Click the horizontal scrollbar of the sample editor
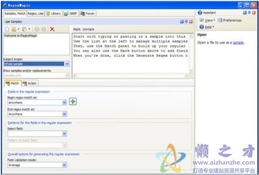The width and height of the screenshot is (259, 175). tap(130, 75)
